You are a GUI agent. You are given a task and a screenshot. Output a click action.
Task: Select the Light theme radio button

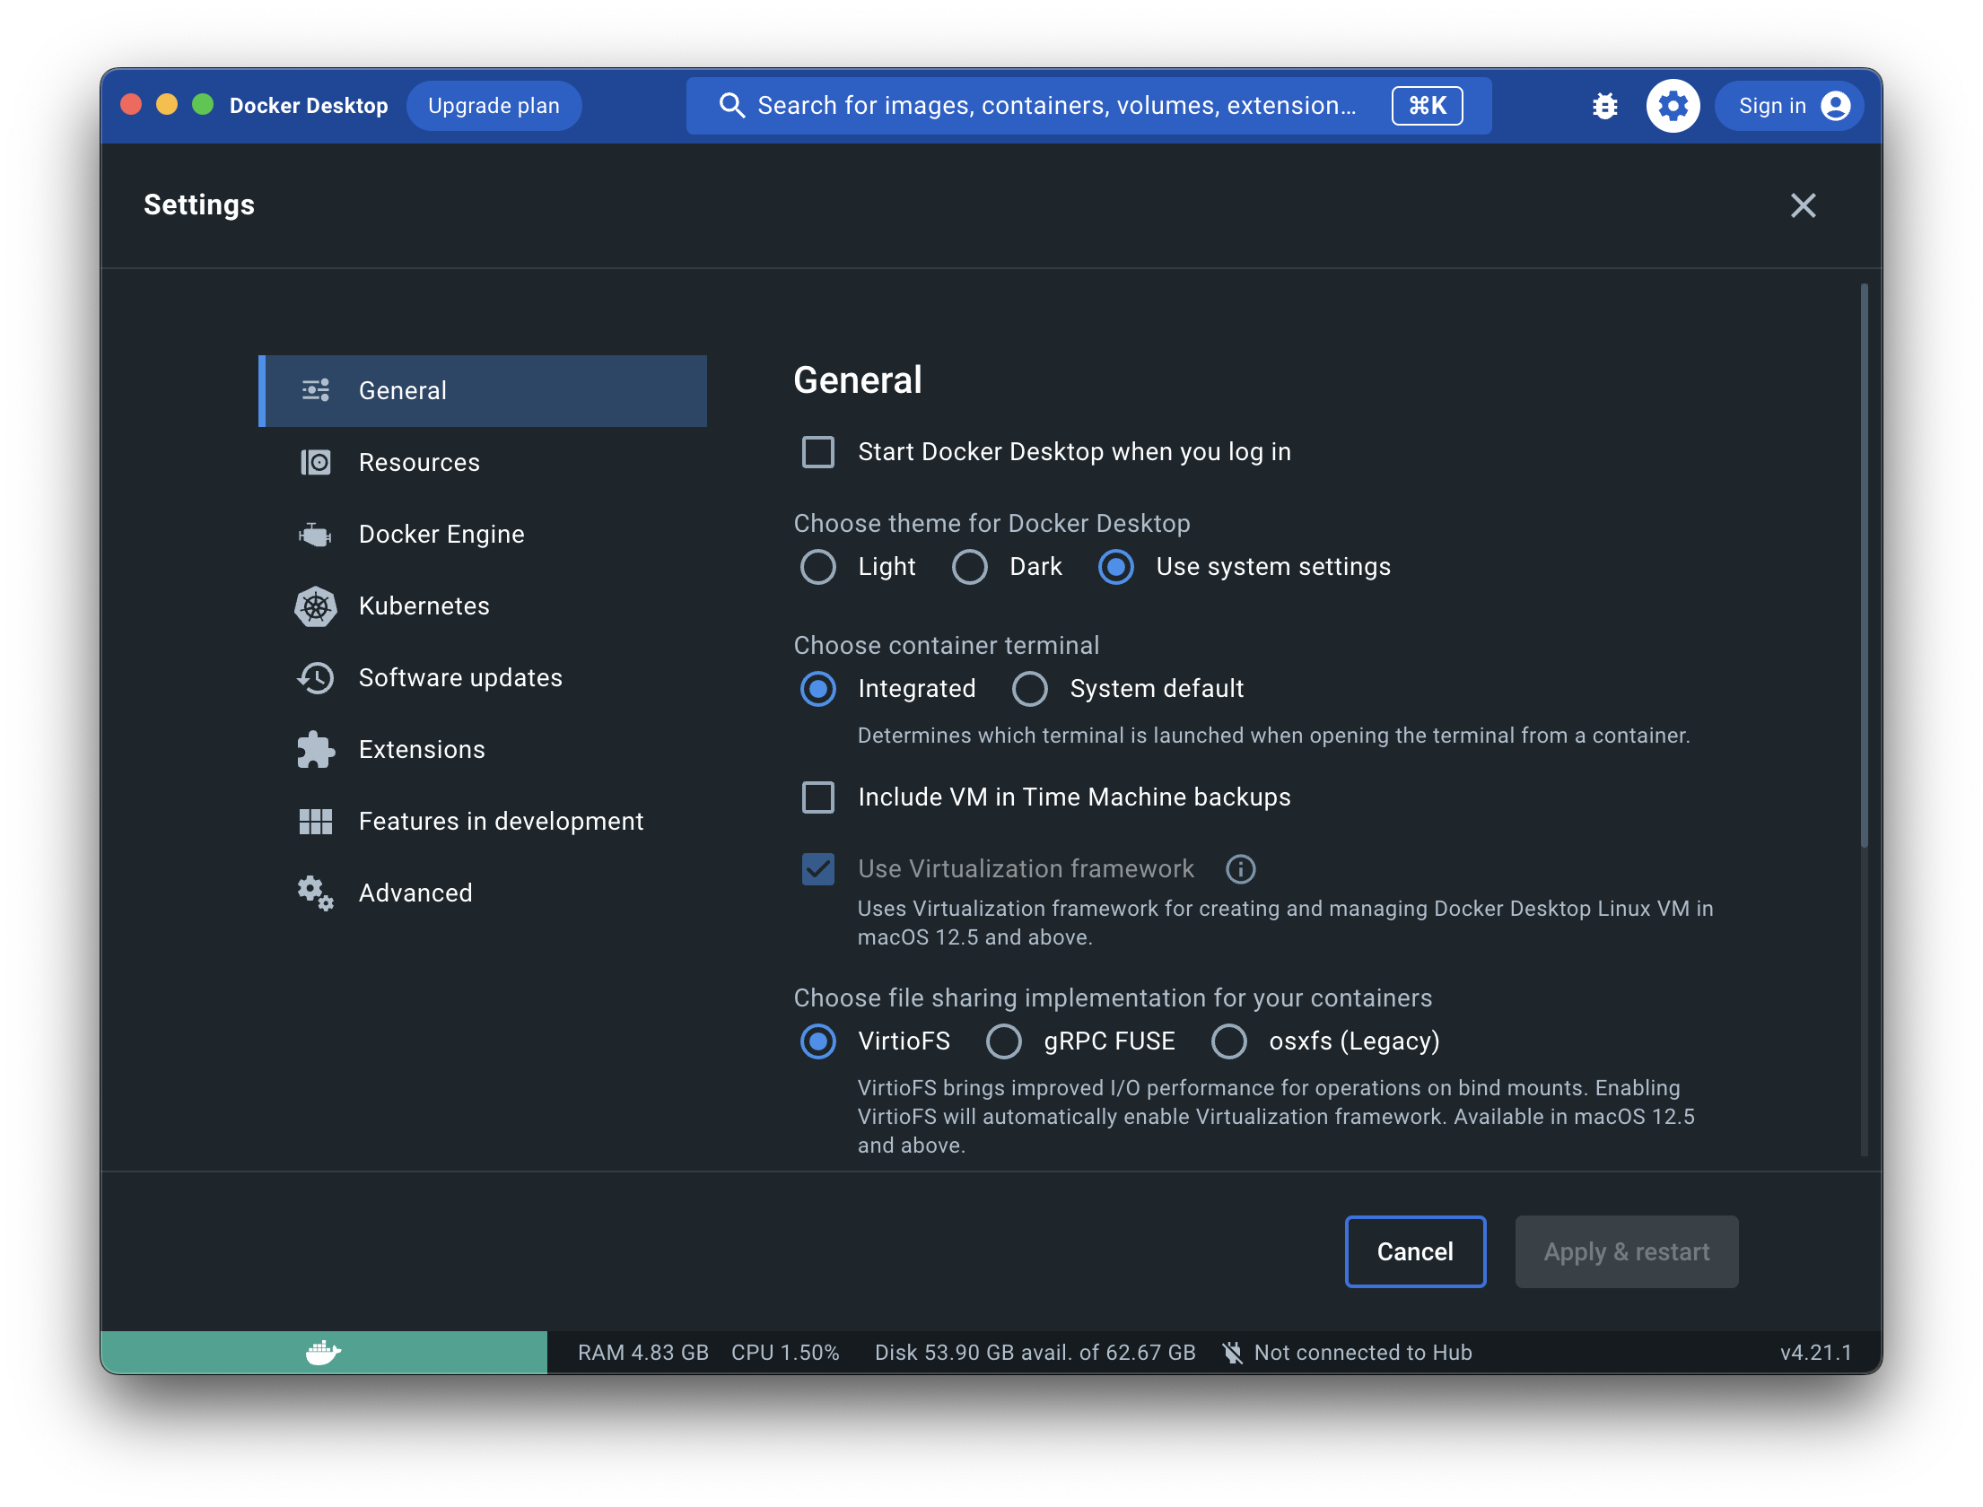coord(818,567)
